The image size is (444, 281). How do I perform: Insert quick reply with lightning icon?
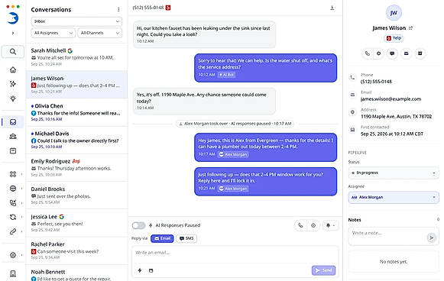point(140,270)
